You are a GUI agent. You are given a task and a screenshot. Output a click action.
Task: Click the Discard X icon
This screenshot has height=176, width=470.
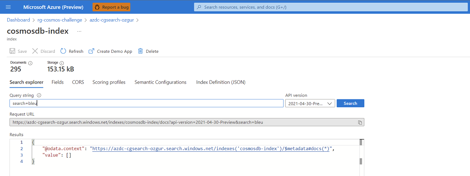pos(35,51)
